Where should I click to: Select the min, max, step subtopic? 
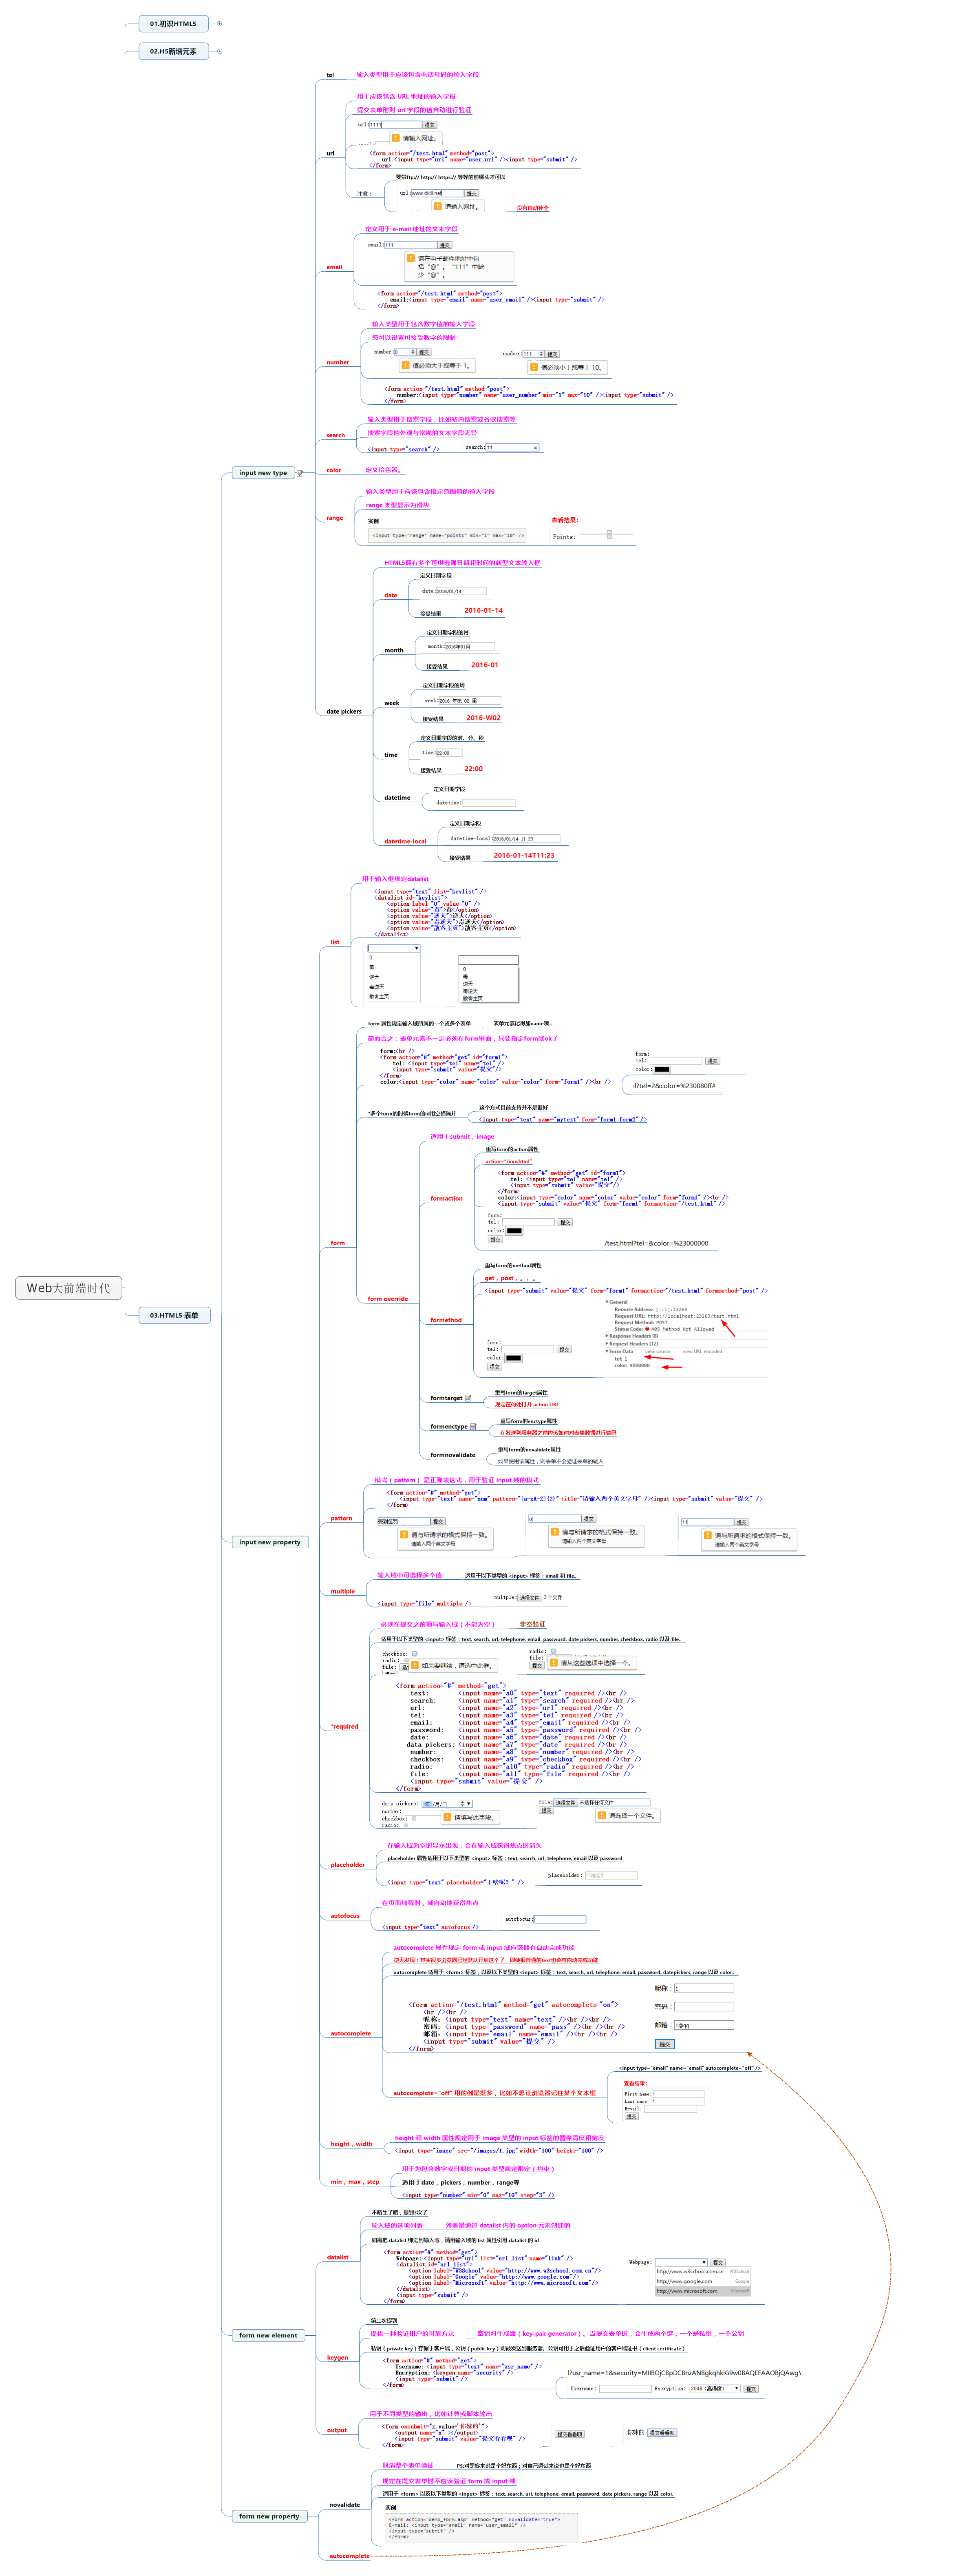point(355,2182)
